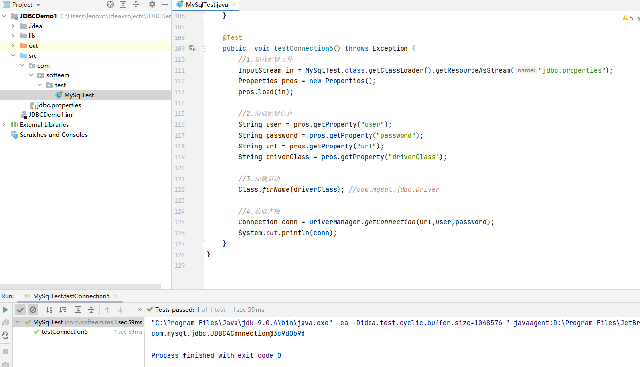The width and height of the screenshot is (640, 367).
Task: Click "jdbc.properties" string on line 111
Action: pyautogui.click(x=572, y=70)
